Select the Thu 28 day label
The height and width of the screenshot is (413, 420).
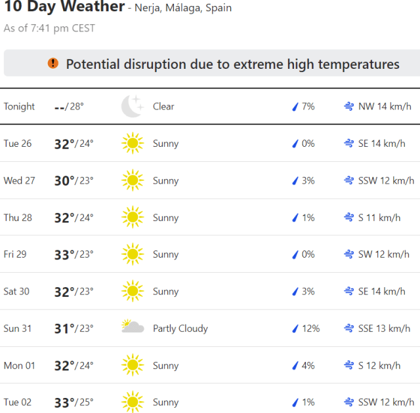[x=18, y=218]
